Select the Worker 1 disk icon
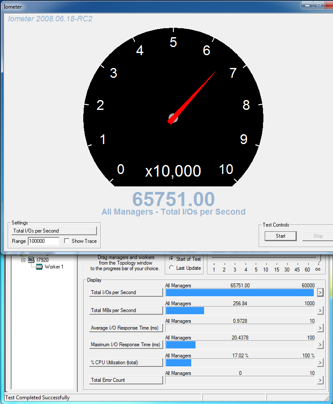Image resolution: width=333 pixels, height=404 pixels. click(39, 267)
